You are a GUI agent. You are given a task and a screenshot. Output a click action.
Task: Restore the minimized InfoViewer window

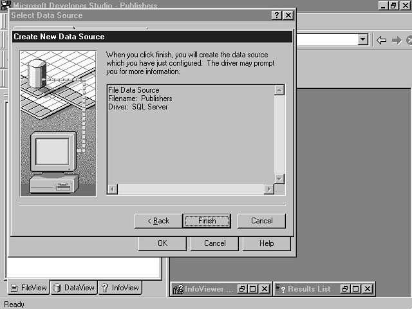point(242,289)
